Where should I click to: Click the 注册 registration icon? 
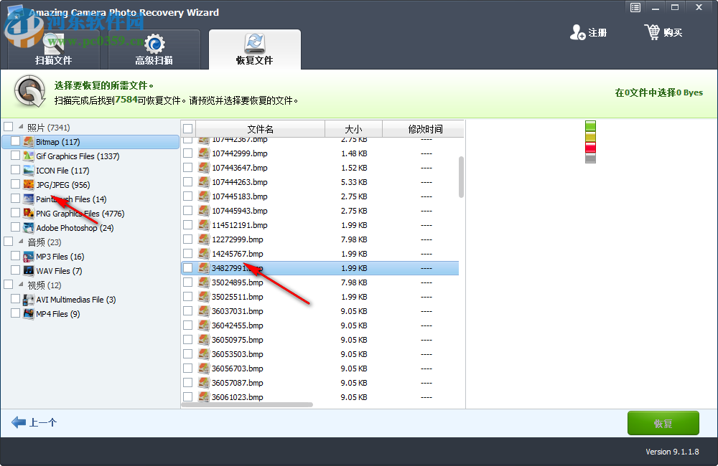tap(578, 32)
